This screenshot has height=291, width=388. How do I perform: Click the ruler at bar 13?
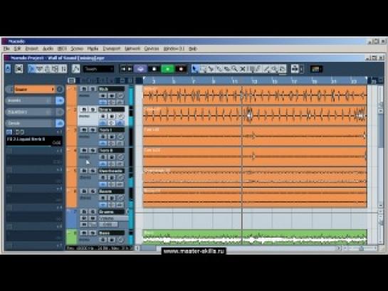(254, 81)
